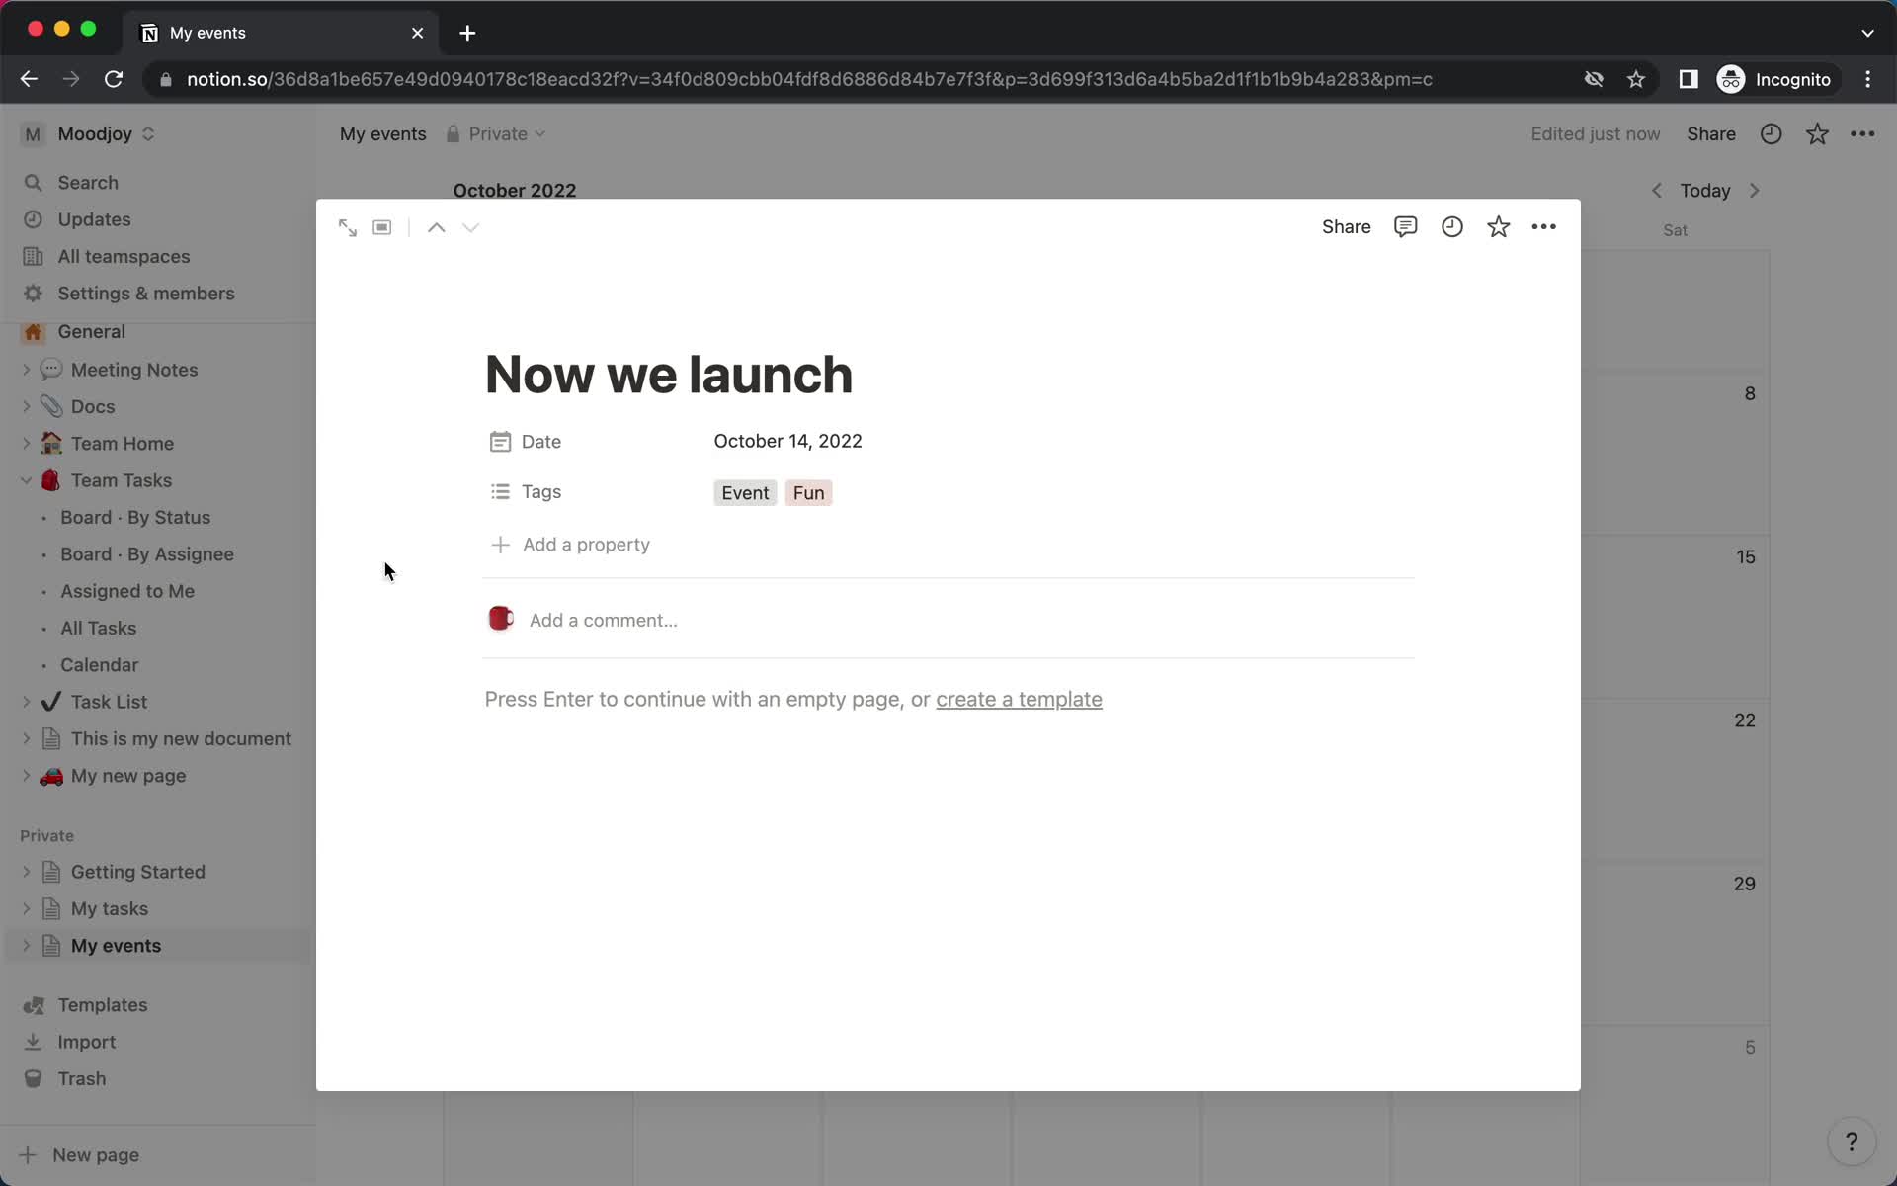Expand the Task List item
The image size is (1897, 1186).
pyautogui.click(x=28, y=701)
